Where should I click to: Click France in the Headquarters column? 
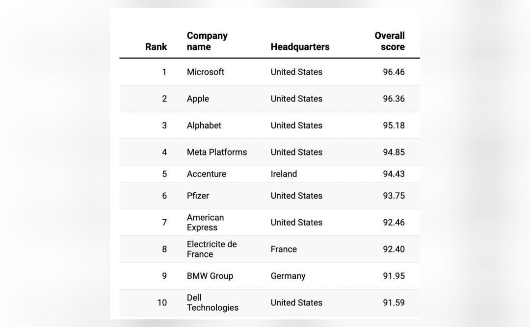(x=284, y=249)
